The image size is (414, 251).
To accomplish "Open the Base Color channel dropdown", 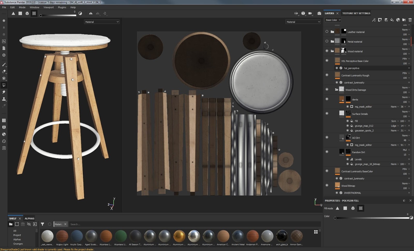I will click(x=333, y=20).
